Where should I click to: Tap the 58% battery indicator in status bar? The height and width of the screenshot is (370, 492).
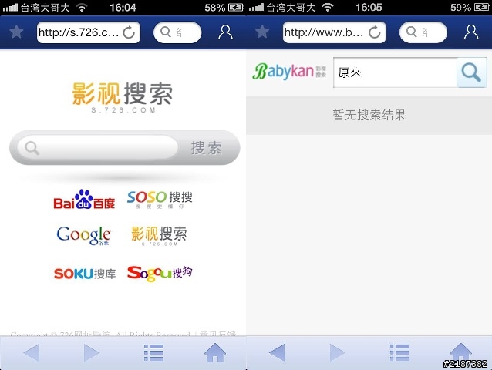coord(224,8)
